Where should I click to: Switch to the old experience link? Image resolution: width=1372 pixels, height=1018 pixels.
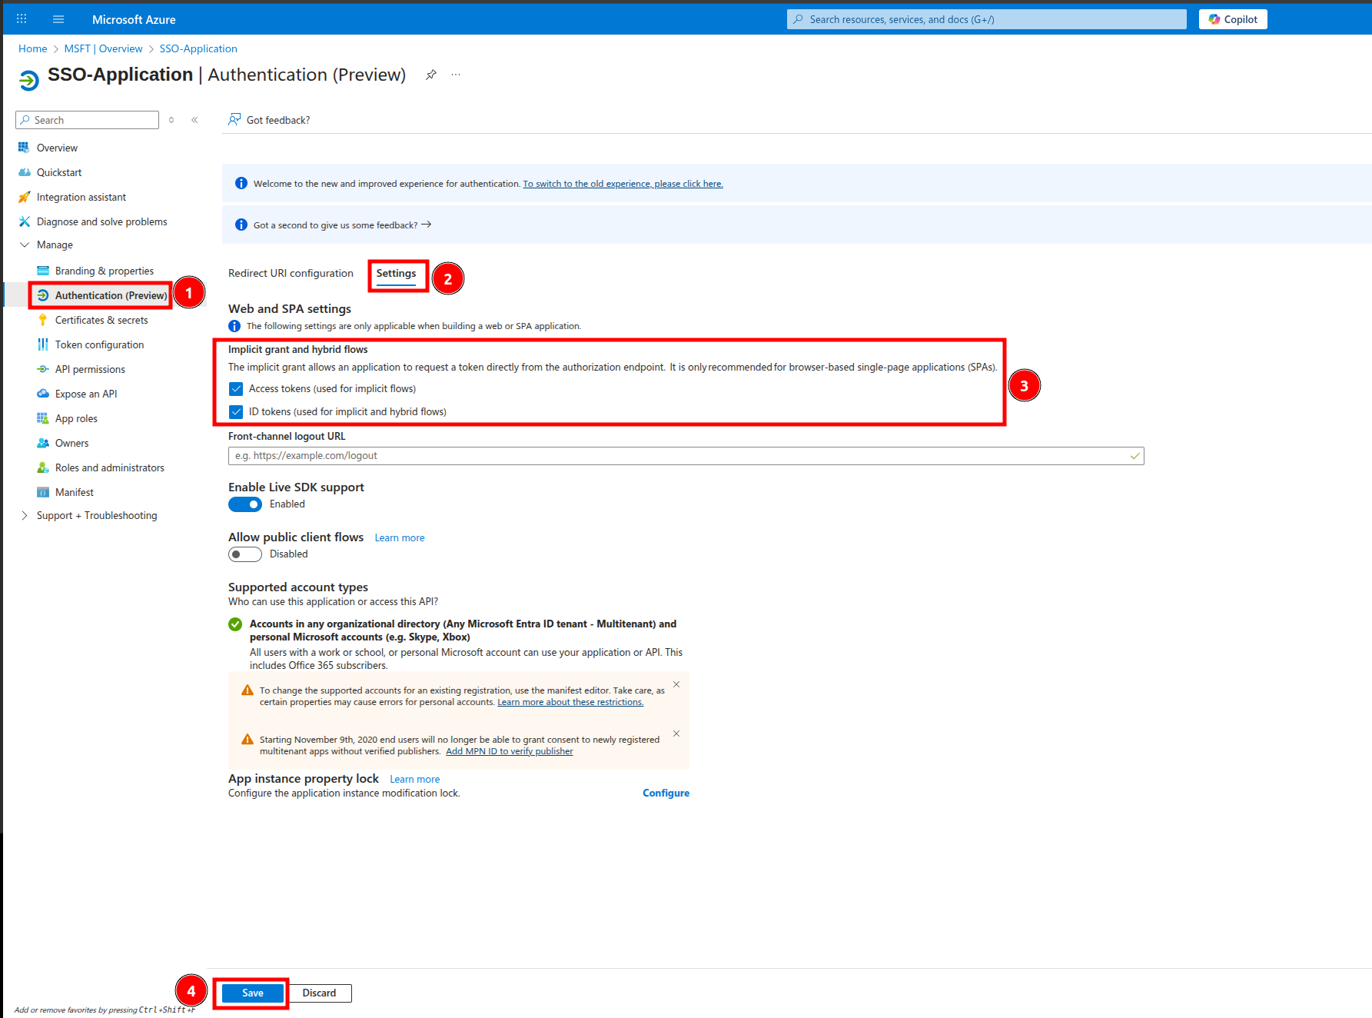coord(623,184)
